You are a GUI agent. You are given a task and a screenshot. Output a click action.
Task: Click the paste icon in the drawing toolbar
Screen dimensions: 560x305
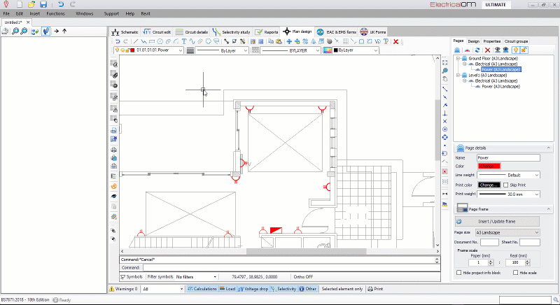point(279,41)
